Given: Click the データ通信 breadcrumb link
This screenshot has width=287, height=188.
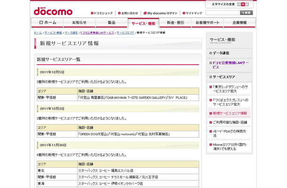Looking at the screenshot, I should (x=71, y=33).
